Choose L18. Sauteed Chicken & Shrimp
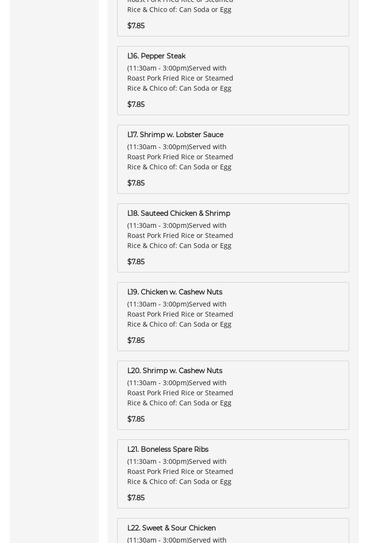 click(178, 213)
